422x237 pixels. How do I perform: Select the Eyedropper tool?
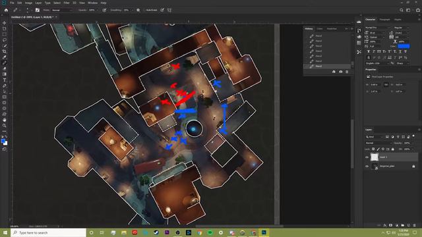(x=5, y=57)
